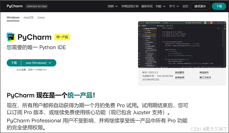Open the 早期试用计划 page
This screenshot has width=229, height=133.
130,6
